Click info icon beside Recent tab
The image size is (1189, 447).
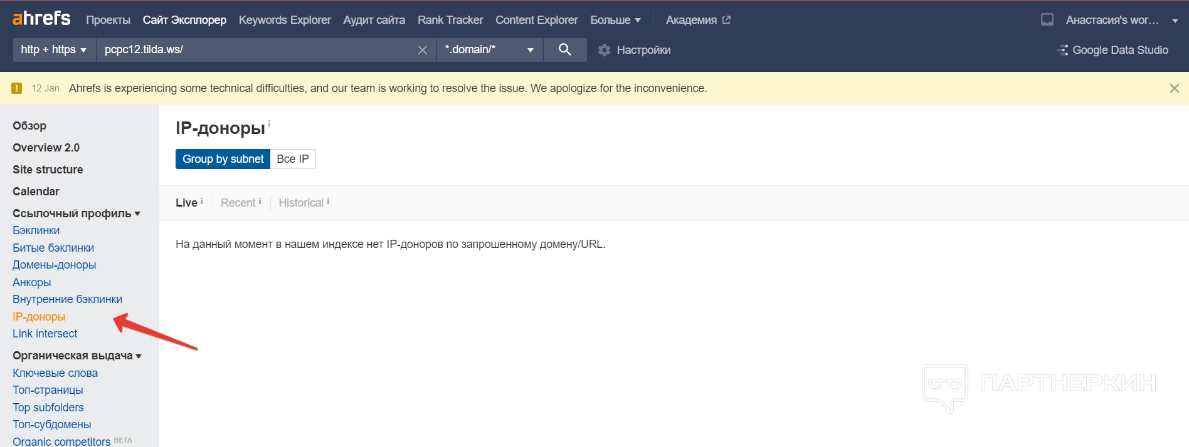(x=260, y=201)
